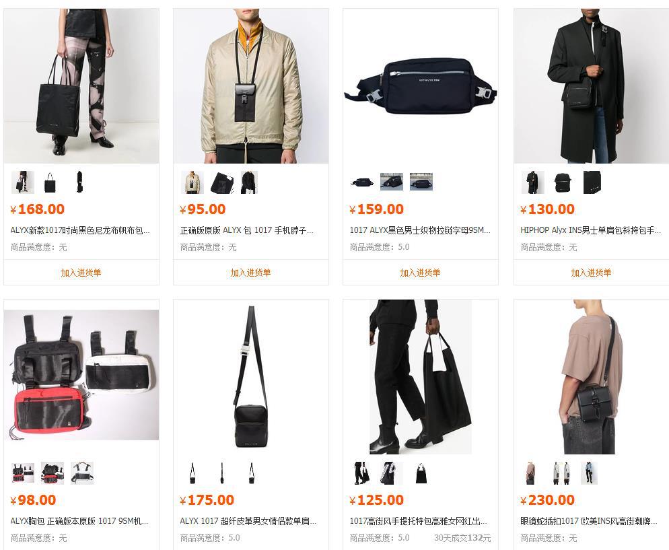Open the ALYX新款1017 tote bag product title
Viewport: 669px width, 550px height.
(80, 230)
